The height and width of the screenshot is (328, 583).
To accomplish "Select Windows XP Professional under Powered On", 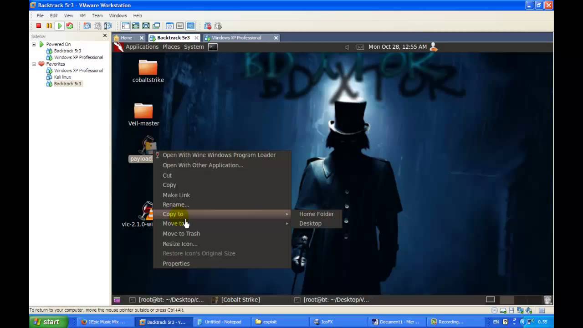I will tap(78, 57).
